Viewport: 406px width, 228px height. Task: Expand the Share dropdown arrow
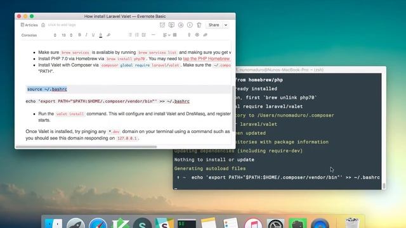pos(226,25)
